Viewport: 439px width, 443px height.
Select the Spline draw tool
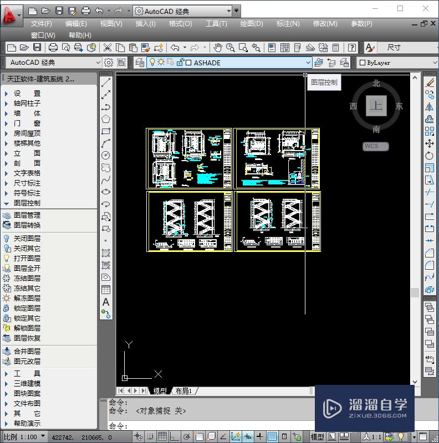pos(106,179)
